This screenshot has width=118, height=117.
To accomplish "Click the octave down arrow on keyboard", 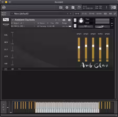I will pyautogui.click(x=4, y=110).
